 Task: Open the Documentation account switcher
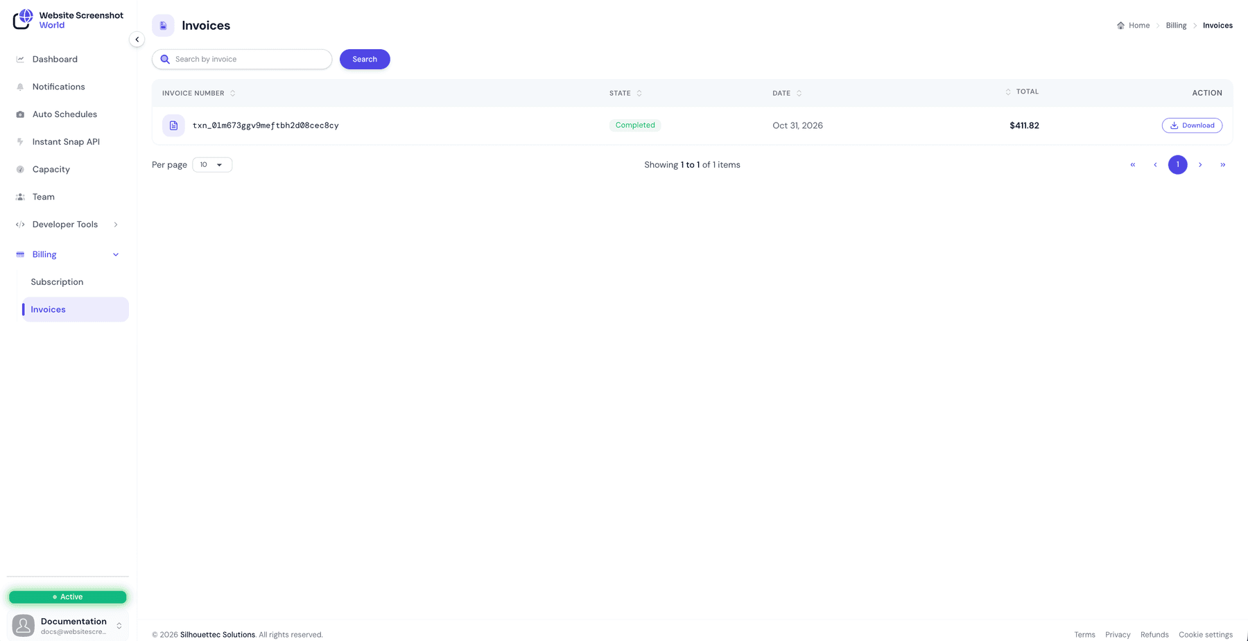(x=68, y=626)
